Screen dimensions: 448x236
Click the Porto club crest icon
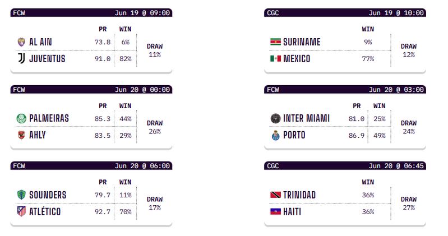(x=275, y=135)
